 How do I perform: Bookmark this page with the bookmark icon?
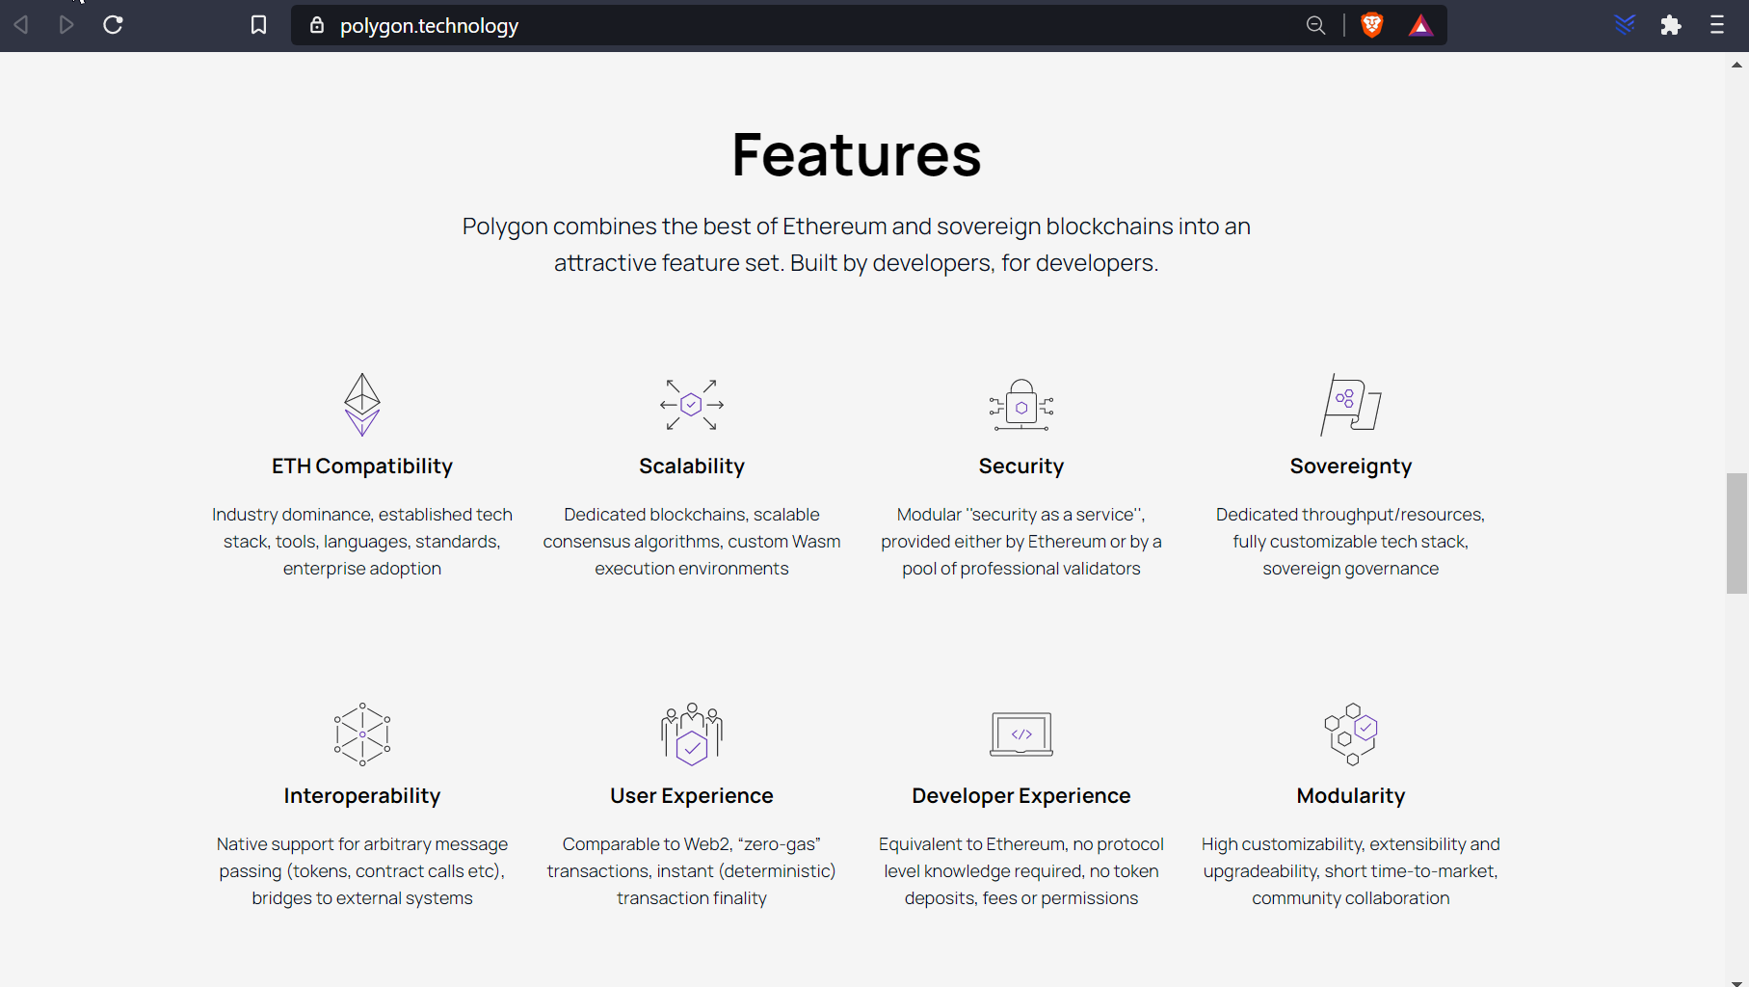click(258, 25)
